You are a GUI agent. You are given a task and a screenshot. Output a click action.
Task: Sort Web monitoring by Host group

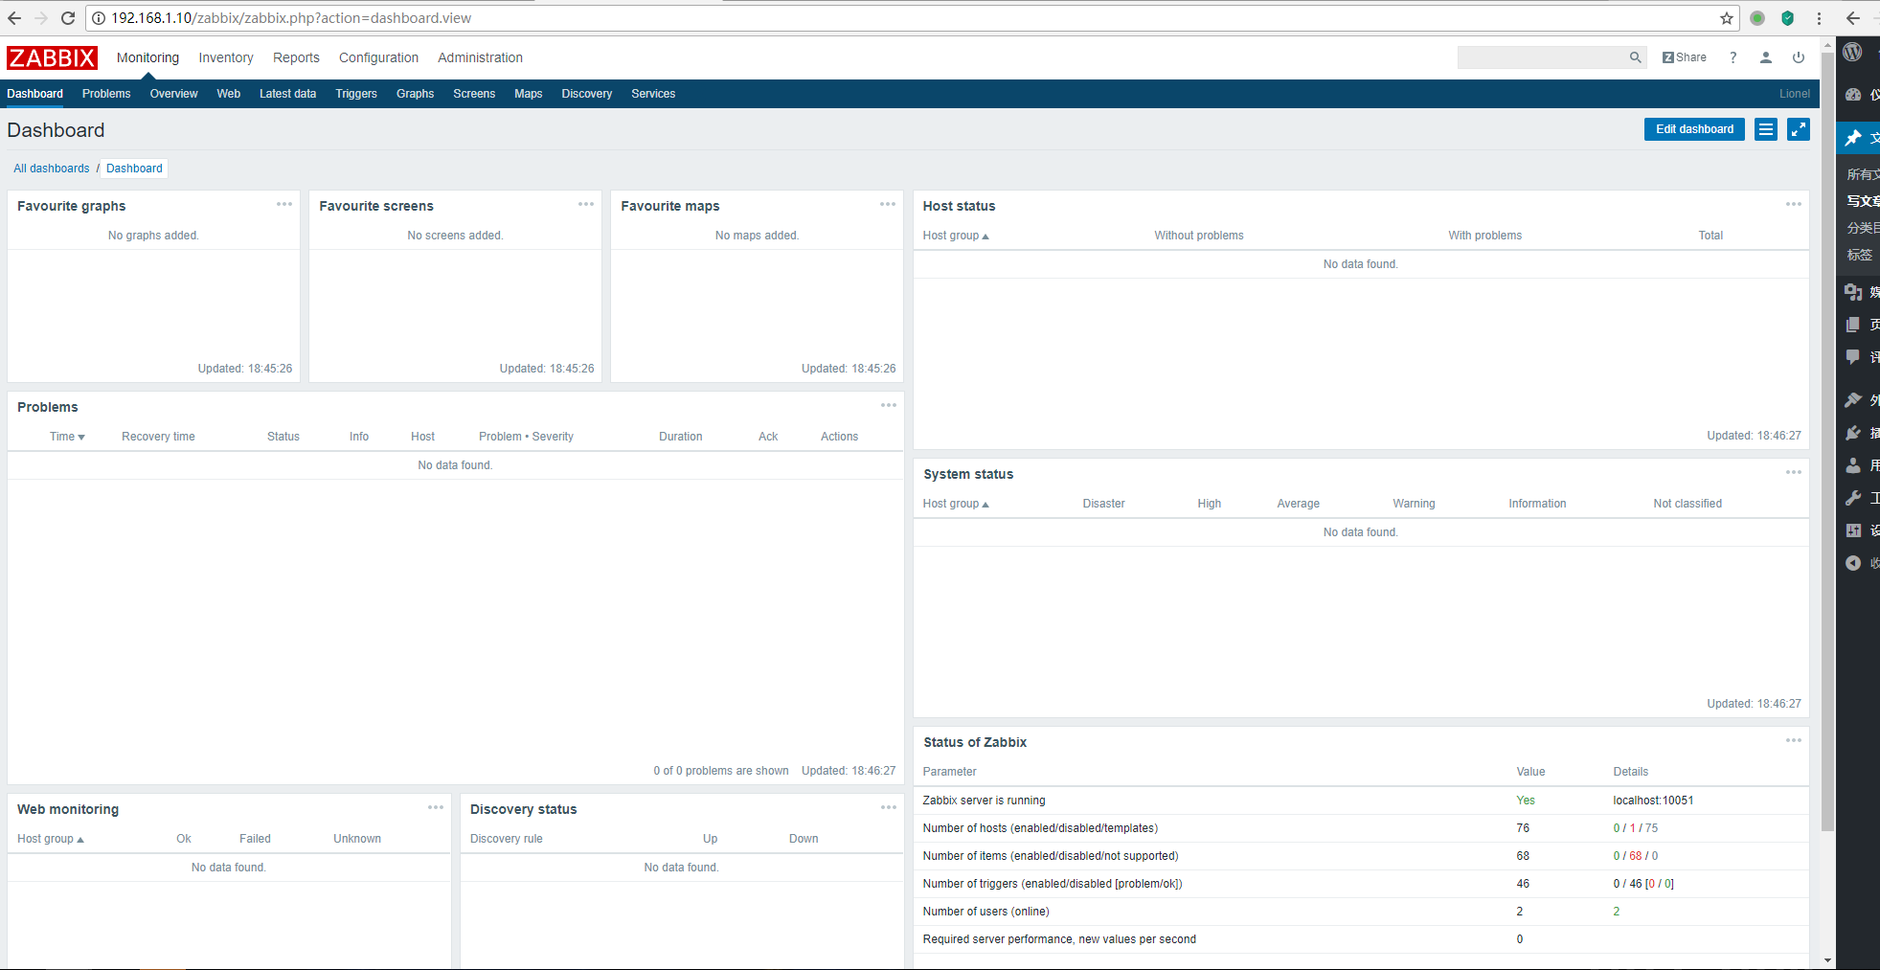pos(51,839)
